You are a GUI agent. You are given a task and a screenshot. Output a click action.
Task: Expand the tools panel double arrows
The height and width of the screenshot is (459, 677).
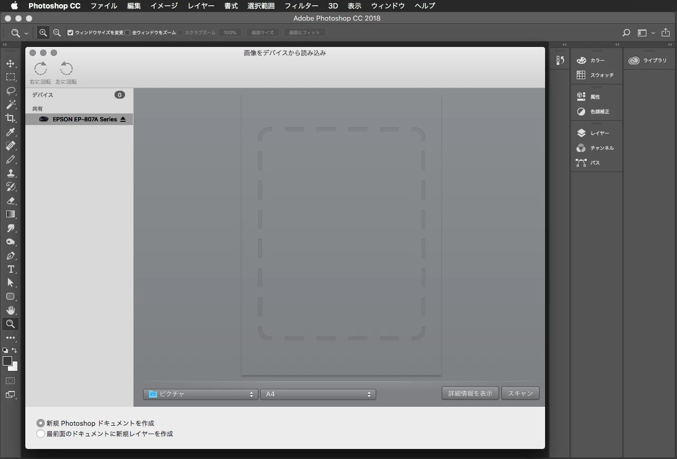(x=5, y=44)
